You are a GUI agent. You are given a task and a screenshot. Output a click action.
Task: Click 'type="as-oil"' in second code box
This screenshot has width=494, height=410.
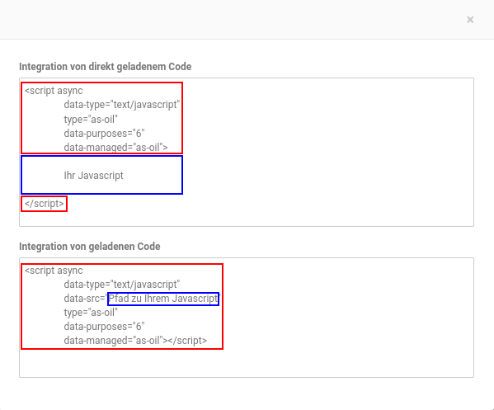[91, 313]
